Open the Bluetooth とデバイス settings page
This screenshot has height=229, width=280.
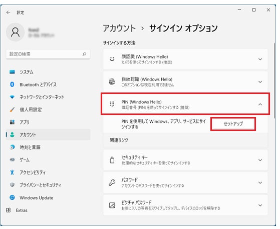tap(48, 84)
